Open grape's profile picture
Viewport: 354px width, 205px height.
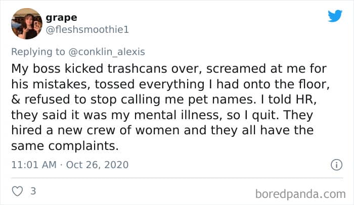click(x=26, y=24)
